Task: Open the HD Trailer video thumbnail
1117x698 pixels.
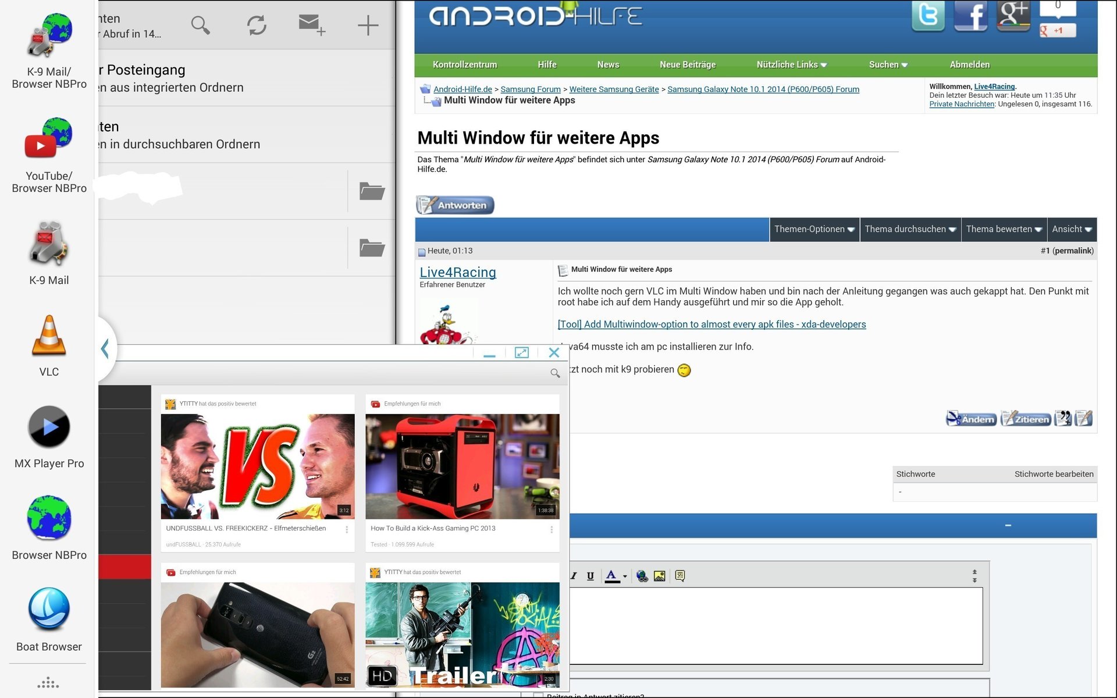Action: pyautogui.click(x=463, y=635)
